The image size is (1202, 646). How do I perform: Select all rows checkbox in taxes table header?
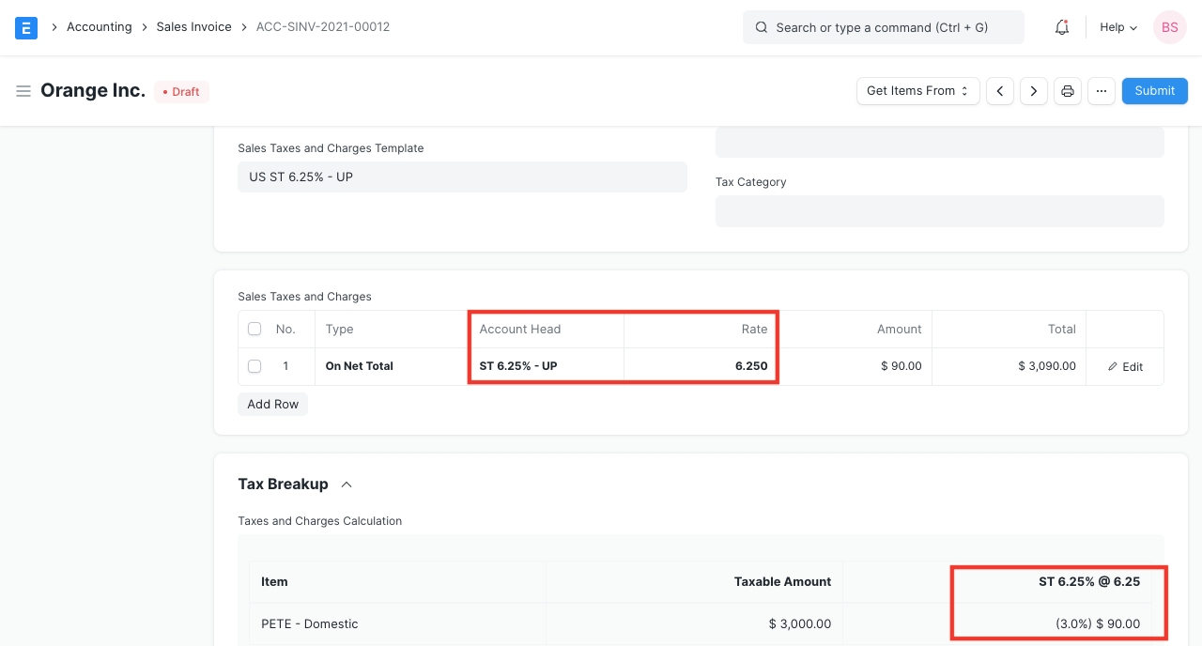click(x=254, y=330)
